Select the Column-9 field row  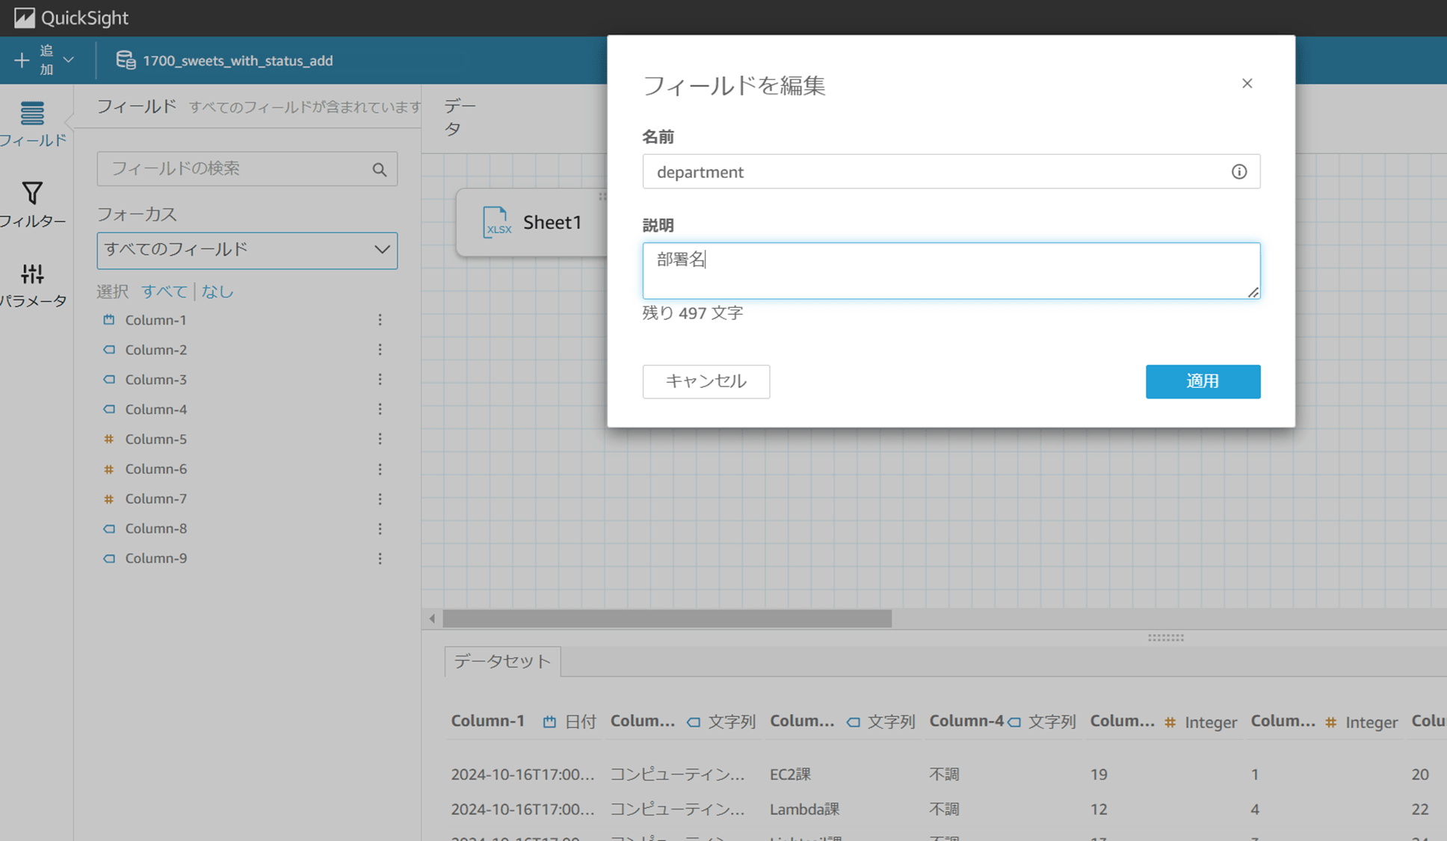pyautogui.click(x=247, y=558)
